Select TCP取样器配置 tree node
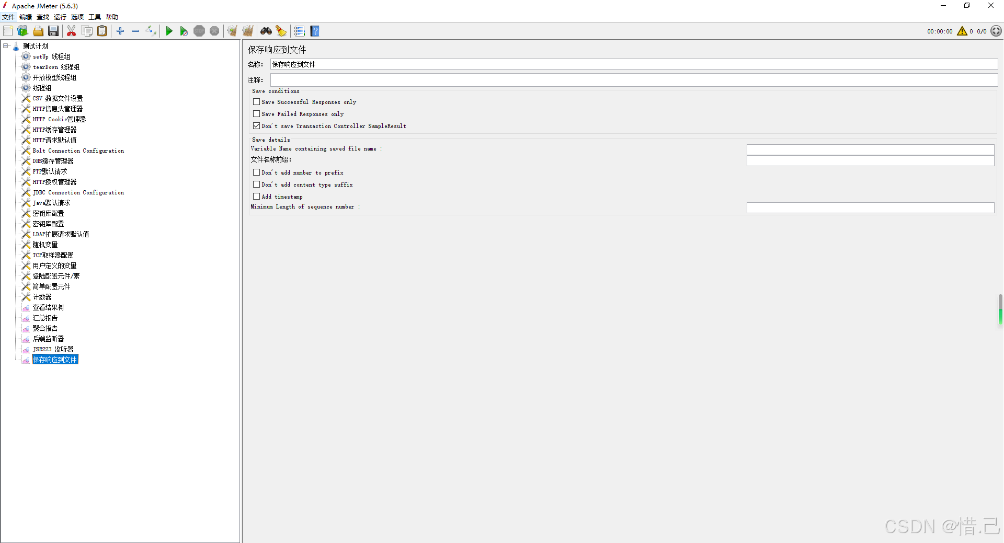Viewport: 1004px width, 543px height. [x=53, y=255]
